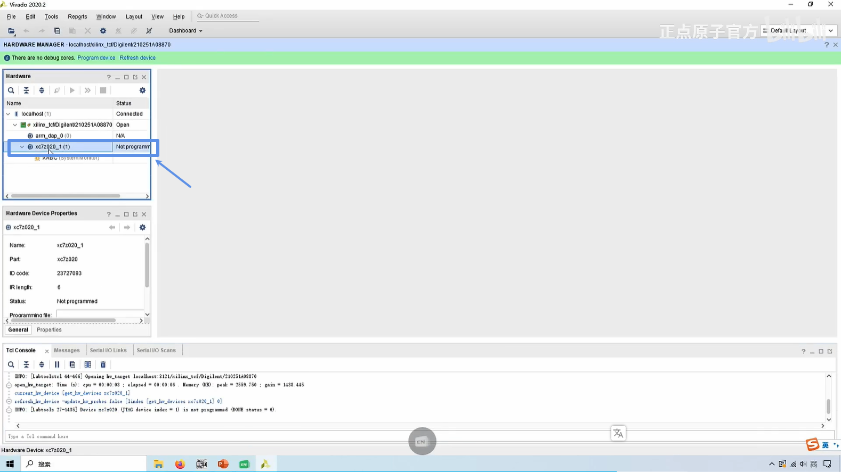
Task: Open the Windows Start menu
Action: coord(10,464)
